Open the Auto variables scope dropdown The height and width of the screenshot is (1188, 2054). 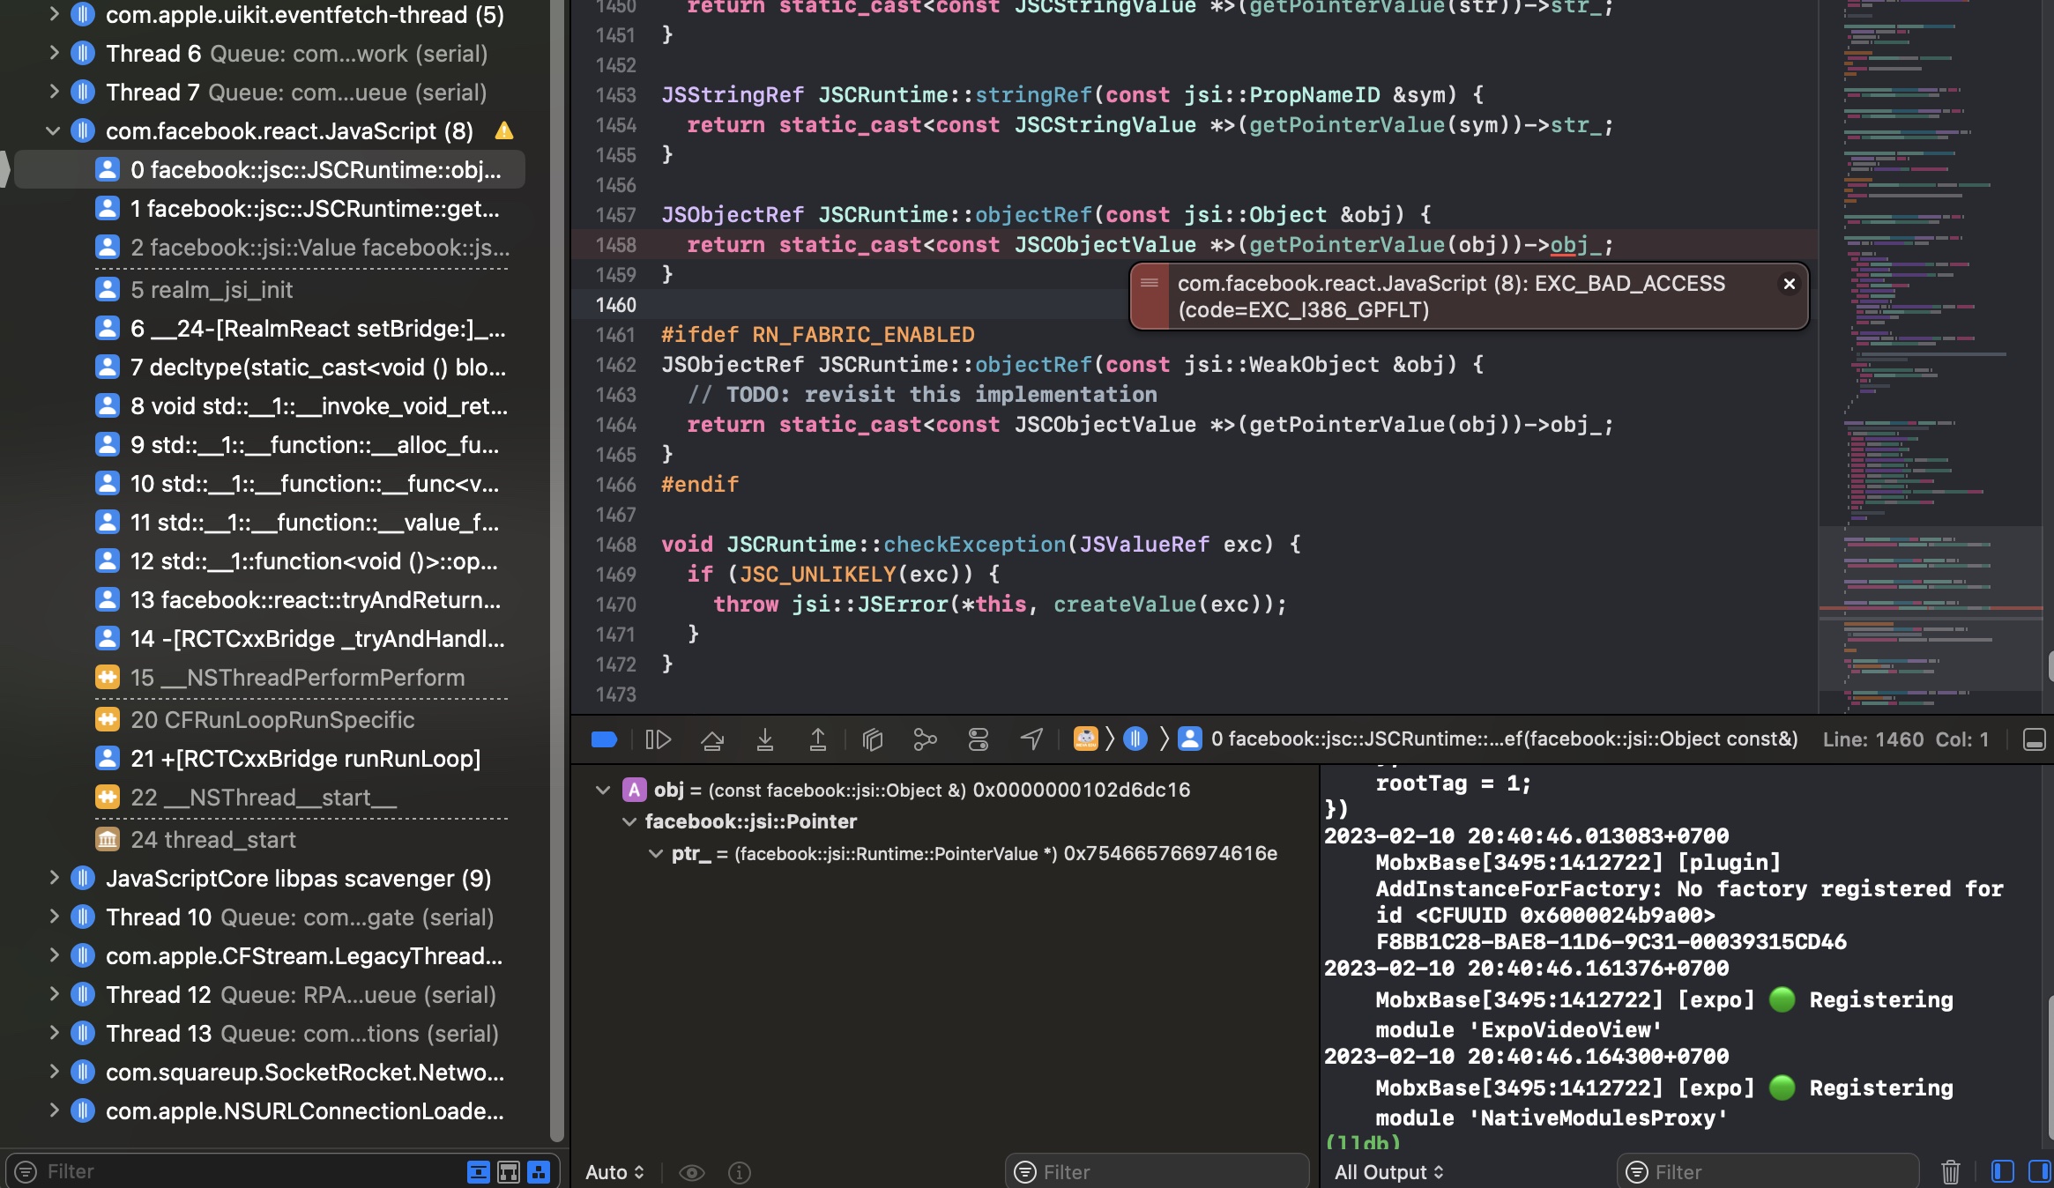coord(615,1172)
